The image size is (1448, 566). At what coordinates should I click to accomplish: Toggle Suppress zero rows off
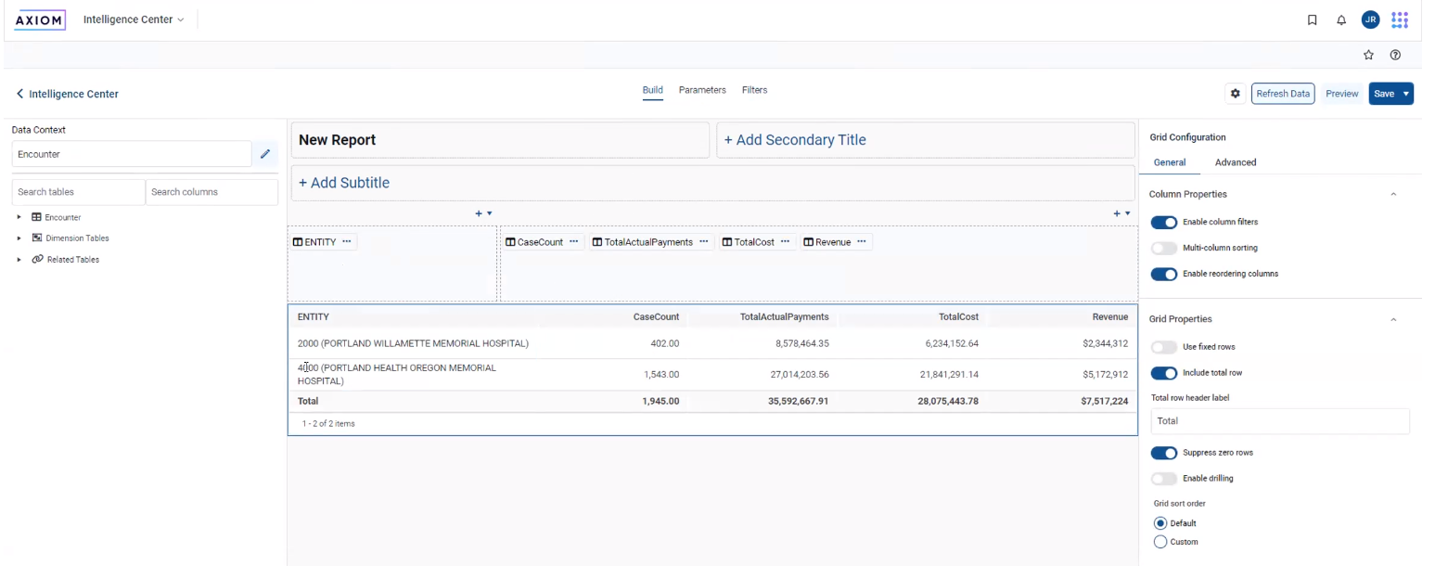[1163, 453]
